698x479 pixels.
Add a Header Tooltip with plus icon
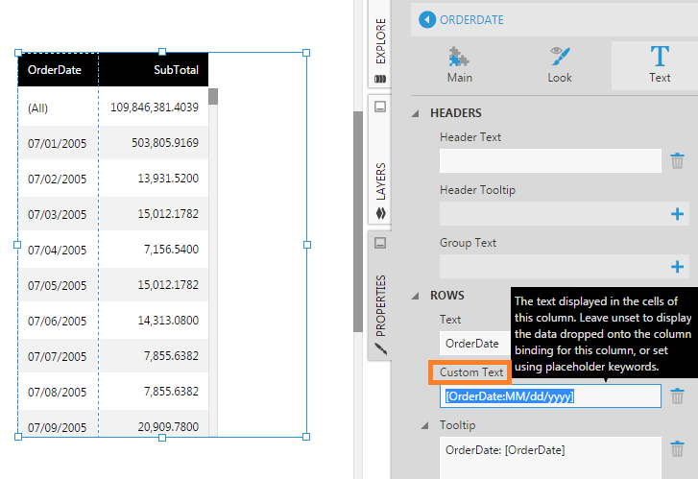click(x=677, y=214)
